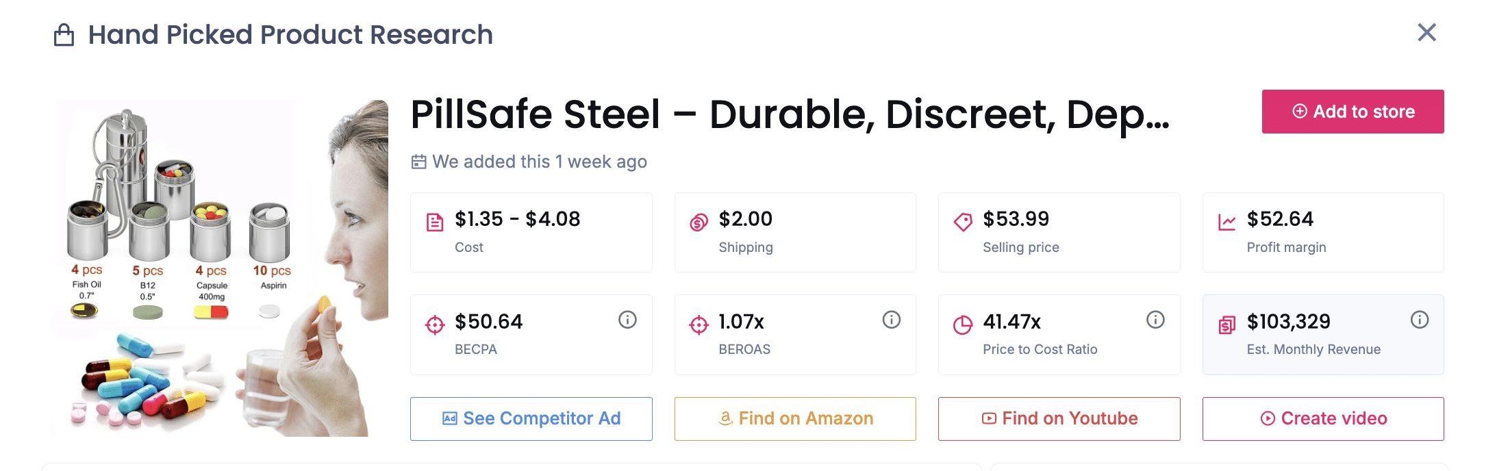Click the price tag icon beside Selling price
1497x471 pixels.
pyautogui.click(x=963, y=221)
